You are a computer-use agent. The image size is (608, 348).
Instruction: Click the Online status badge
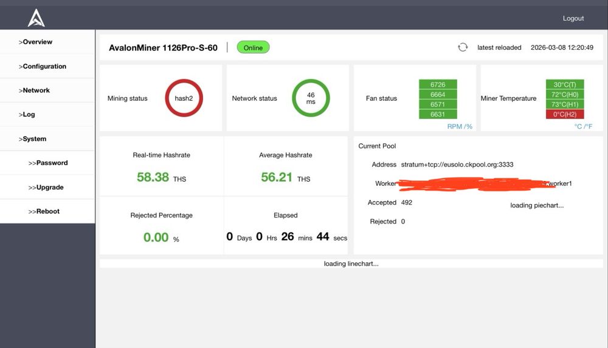tap(253, 47)
